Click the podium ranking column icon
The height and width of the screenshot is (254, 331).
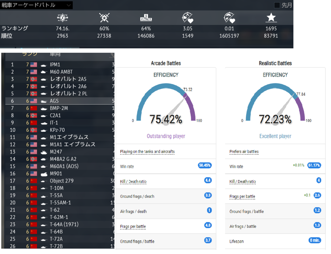coord(146,17)
